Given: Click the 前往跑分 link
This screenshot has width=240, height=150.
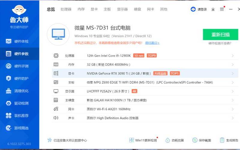Looking at the screenshot, I should click(152, 43).
